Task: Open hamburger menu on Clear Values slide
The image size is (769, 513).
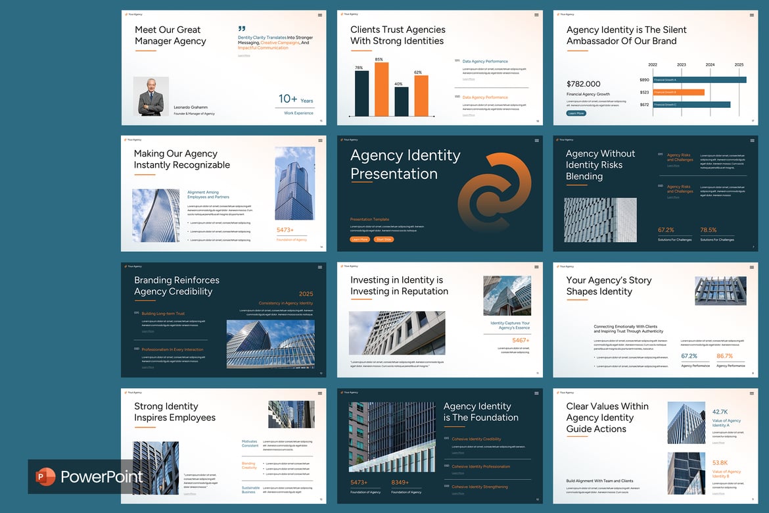Action: tap(752, 394)
